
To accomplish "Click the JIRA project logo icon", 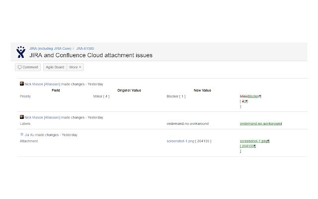I will [21, 52].
